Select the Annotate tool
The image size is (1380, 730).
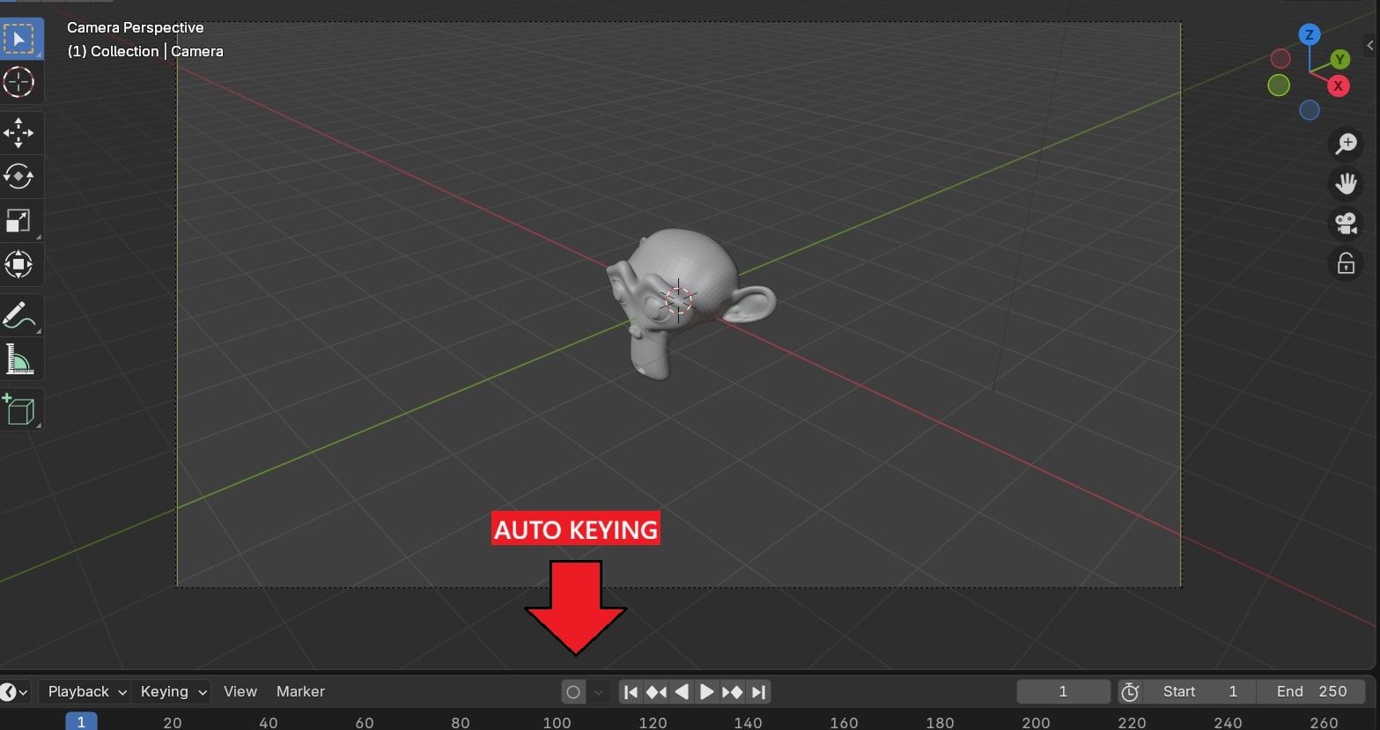[19, 314]
